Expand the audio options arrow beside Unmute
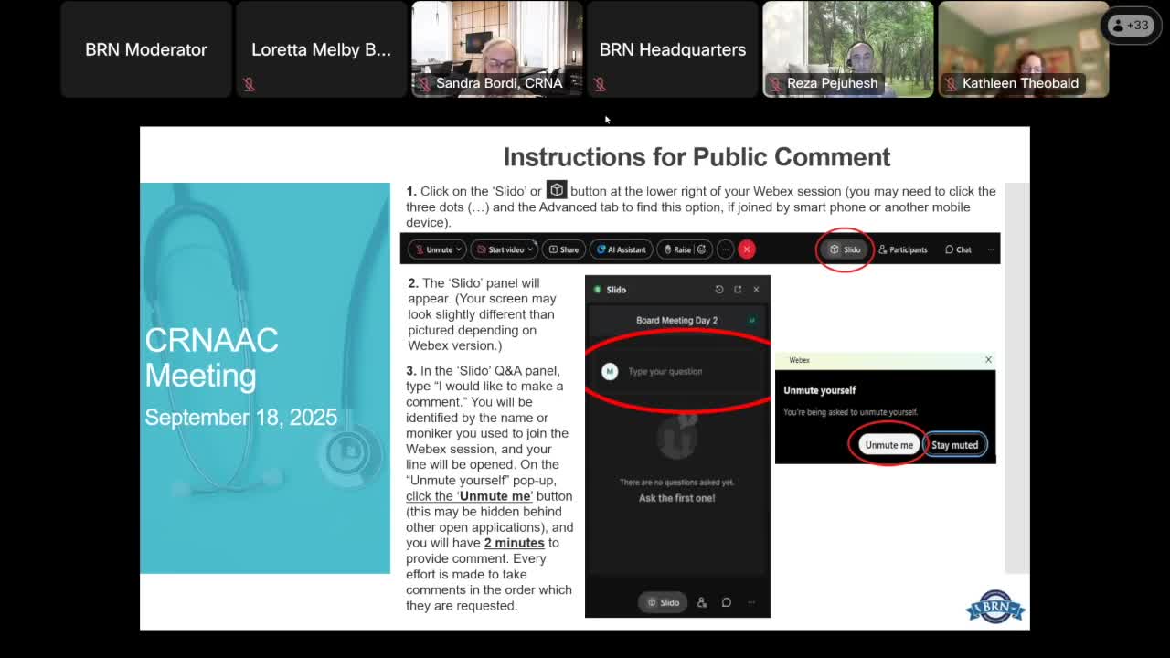The width and height of the screenshot is (1170, 658). coord(460,249)
